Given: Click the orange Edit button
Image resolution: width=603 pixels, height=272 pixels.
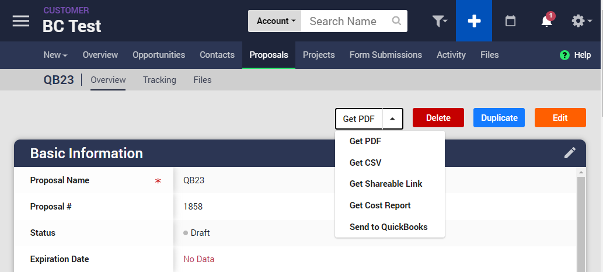Looking at the screenshot, I should click(x=560, y=118).
